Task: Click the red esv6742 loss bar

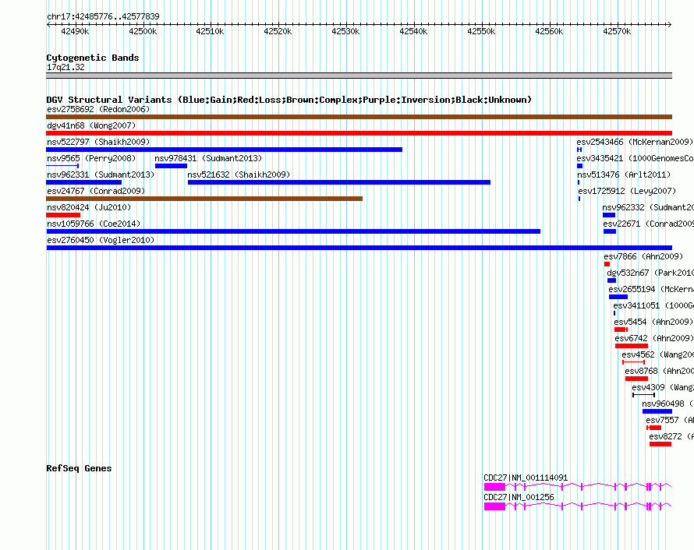Action: pos(632,346)
